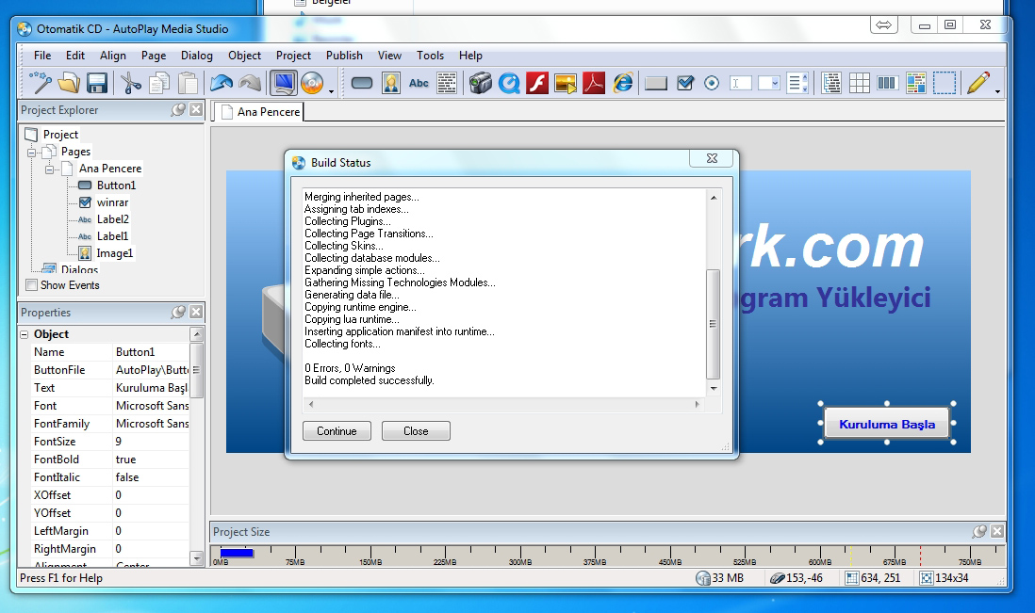Close the Project Explorer panel

pyautogui.click(x=196, y=109)
